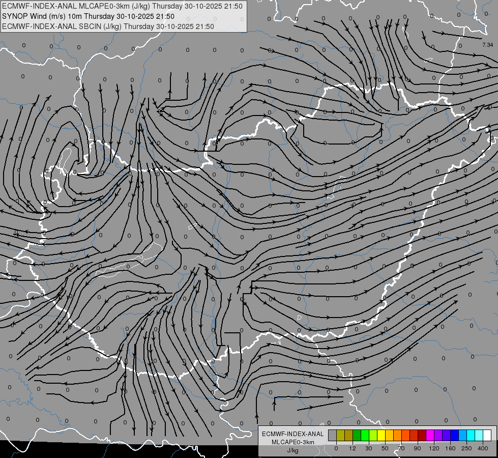Click the SBCIN title line
The width and height of the screenshot is (498, 458).
click(108, 26)
